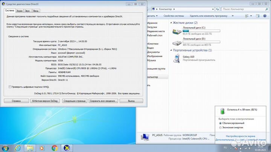Viewport: 271px width, 152px height.
Task: Click Сохранить все сведения button
Action: pyautogui.click(x=103, y=101)
